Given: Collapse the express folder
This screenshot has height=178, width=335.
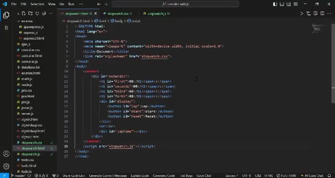Looking at the screenshot, I should point(25,21).
